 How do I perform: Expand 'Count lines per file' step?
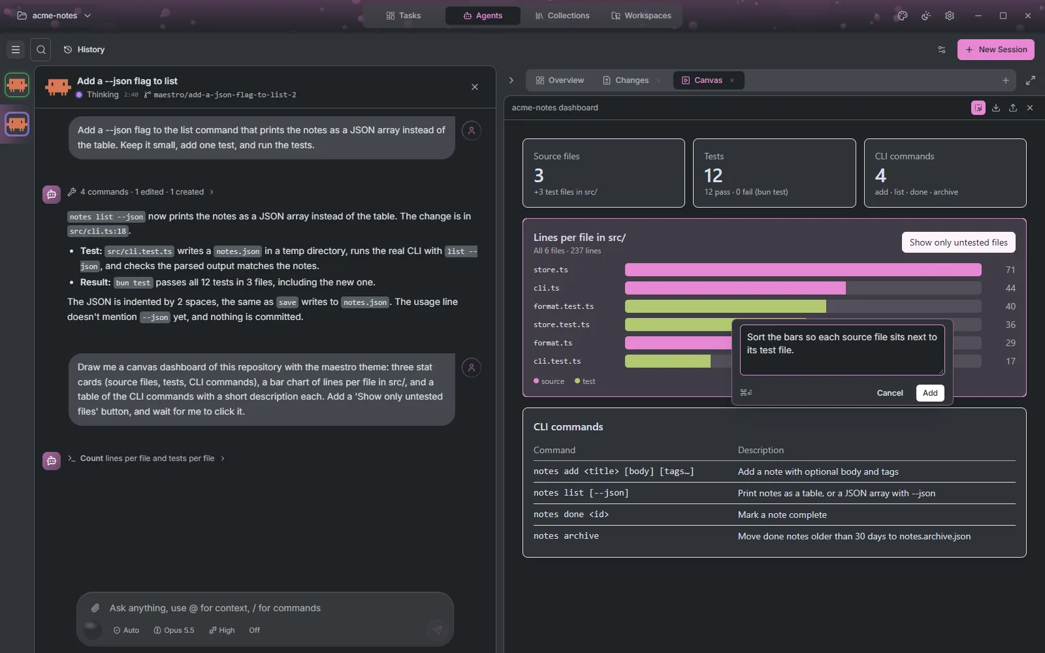point(146,458)
